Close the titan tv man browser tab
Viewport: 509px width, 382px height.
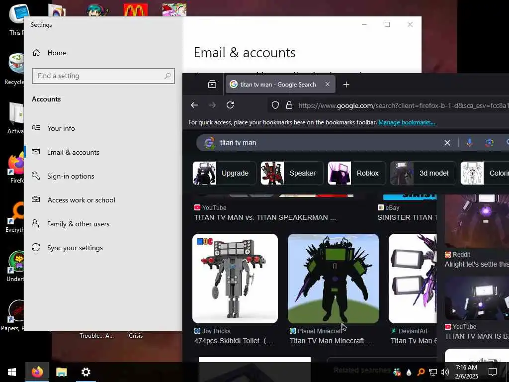pyautogui.click(x=328, y=84)
